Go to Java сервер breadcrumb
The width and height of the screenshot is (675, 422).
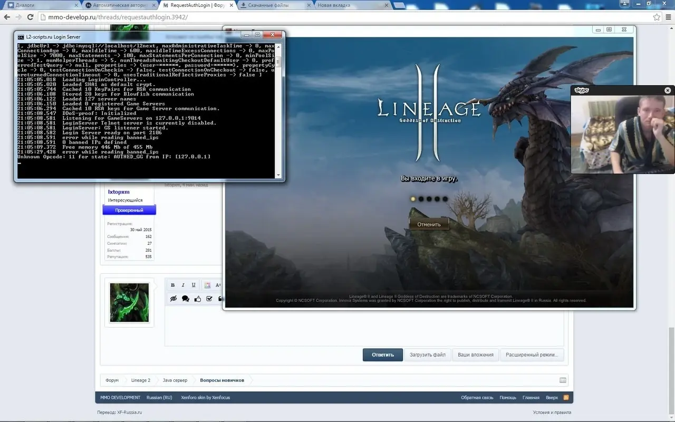175,380
